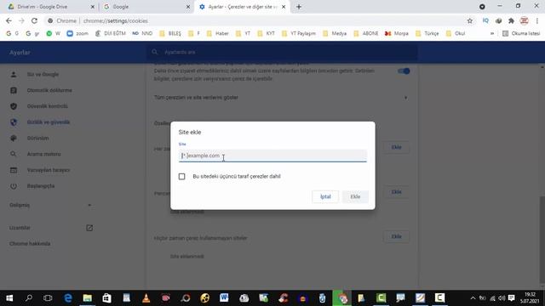The image size is (545, 306).
Task: Open the Chrome icon on taskbar
Action: click(342, 298)
